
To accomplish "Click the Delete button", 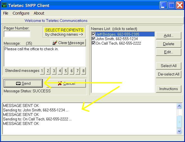I will [x=168, y=44].
